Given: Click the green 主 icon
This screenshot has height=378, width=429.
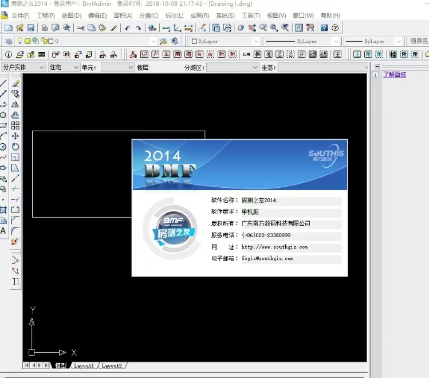Looking at the screenshot, I should point(357,54).
